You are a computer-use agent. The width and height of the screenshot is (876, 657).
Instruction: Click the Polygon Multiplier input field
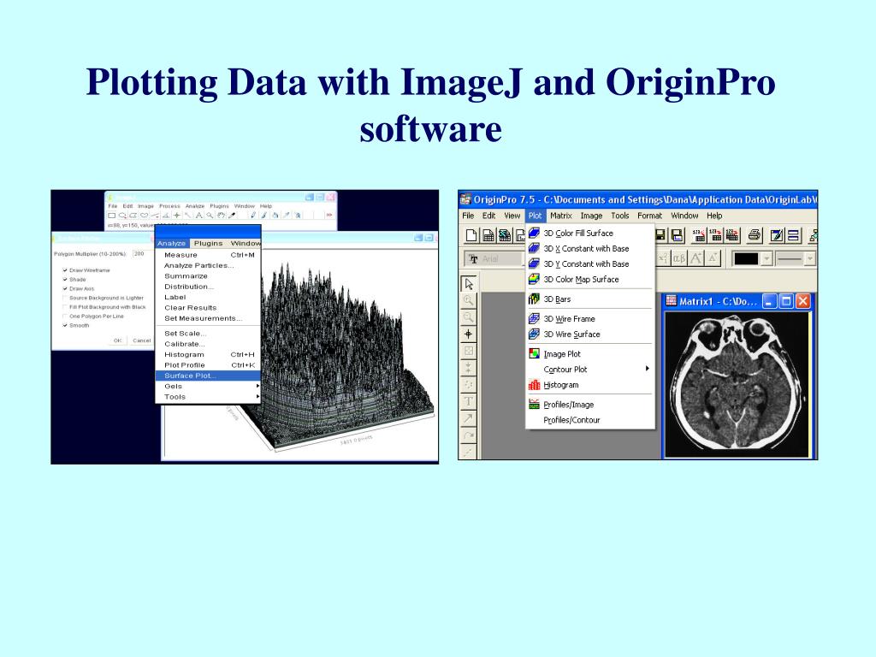pos(141,253)
